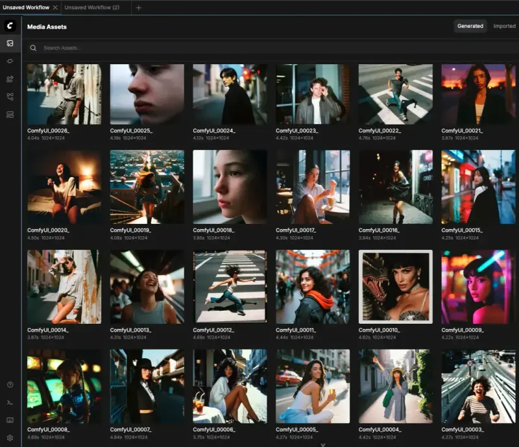Expand the chevron at panel bottom
This screenshot has height=447, width=519.
coord(322,444)
